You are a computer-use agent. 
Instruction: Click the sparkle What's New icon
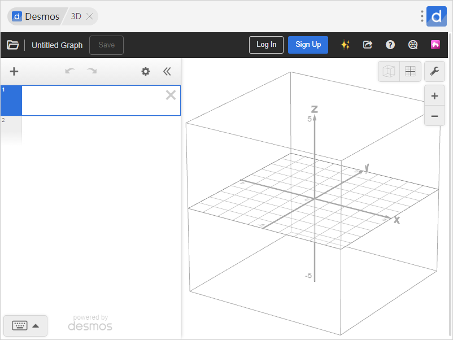(x=345, y=45)
